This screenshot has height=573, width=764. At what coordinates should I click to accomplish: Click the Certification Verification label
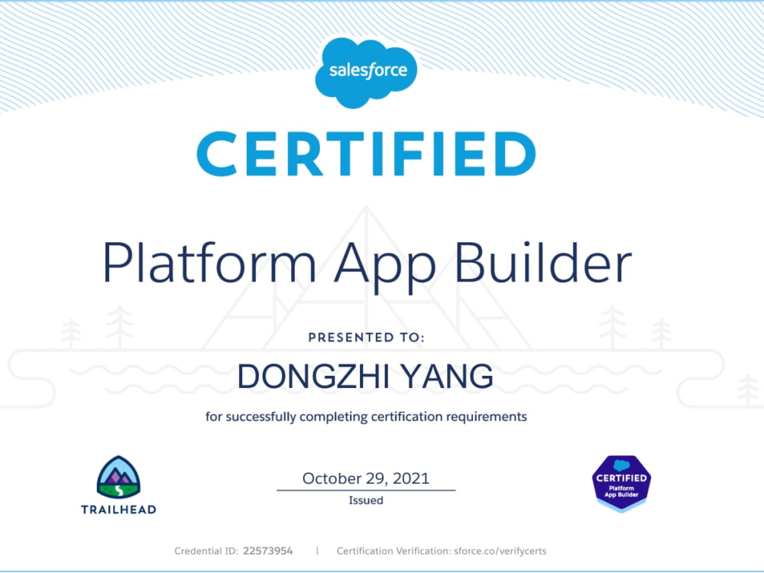pyautogui.click(x=393, y=551)
